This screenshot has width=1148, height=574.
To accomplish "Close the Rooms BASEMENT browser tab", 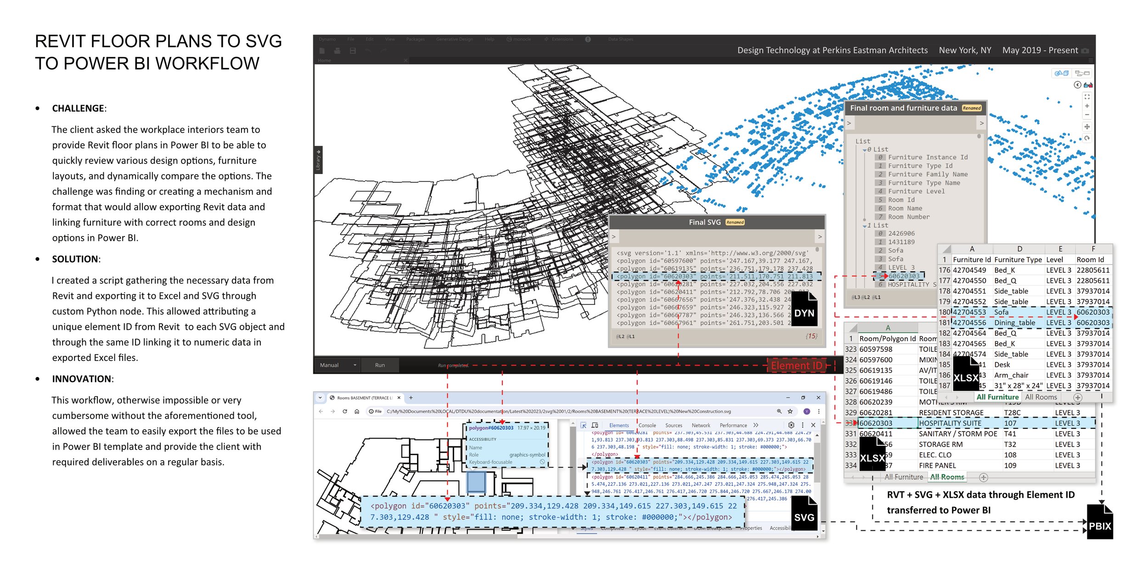I will pos(399,398).
